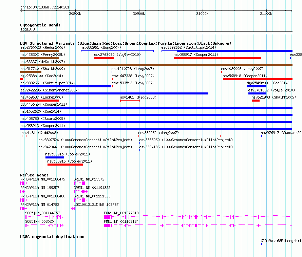
Task: Click esv1089006 (Levy2007) label
Action: click(x=242, y=69)
